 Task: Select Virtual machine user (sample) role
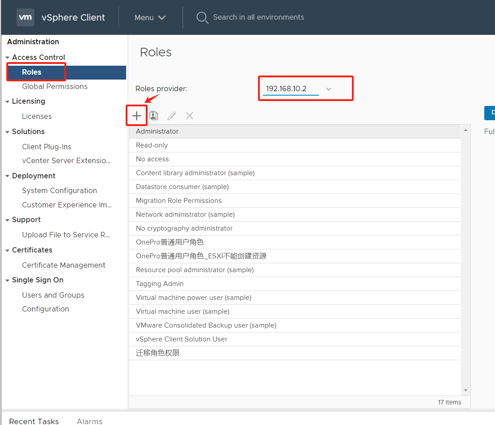(x=295, y=312)
